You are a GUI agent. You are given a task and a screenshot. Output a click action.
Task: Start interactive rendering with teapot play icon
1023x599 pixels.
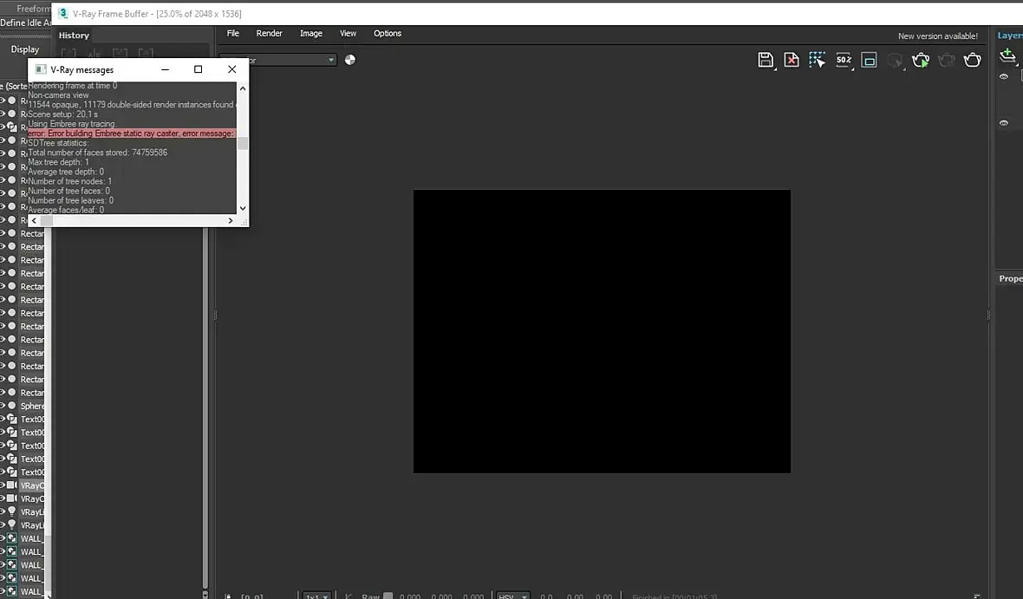pyautogui.click(x=921, y=60)
